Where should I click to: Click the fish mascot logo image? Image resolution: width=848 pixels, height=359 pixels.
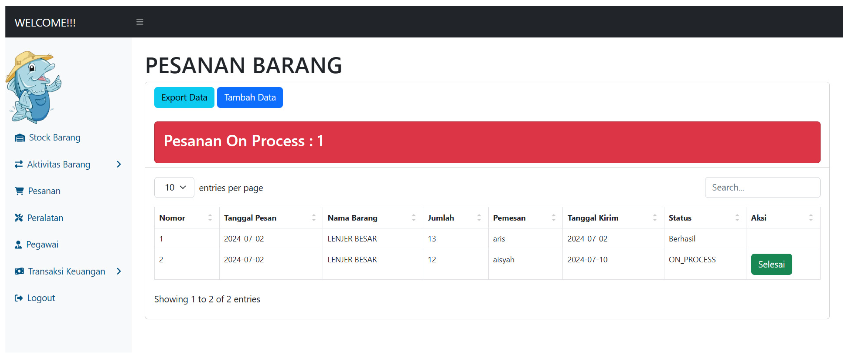click(x=34, y=87)
